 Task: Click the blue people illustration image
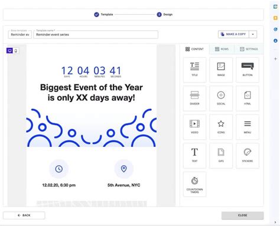tap(92, 127)
